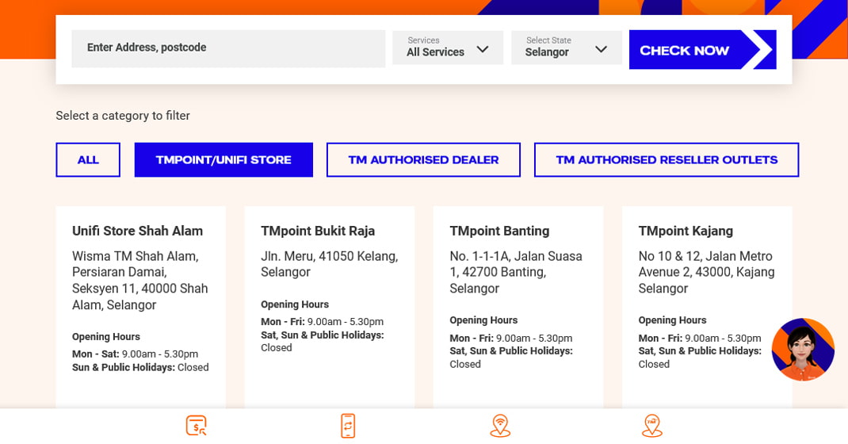Image resolution: width=848 pixels, height=444 pixels.
Task: Expand the Select State dropdown
Action: (566, 48)
